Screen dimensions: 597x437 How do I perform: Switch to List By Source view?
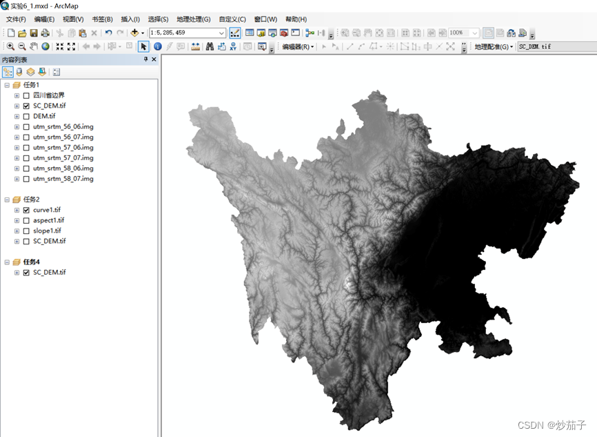click(19, 72)
